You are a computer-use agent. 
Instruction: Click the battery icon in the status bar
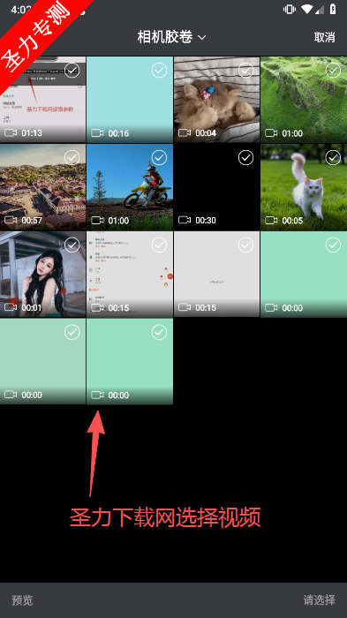coord(333,10)
